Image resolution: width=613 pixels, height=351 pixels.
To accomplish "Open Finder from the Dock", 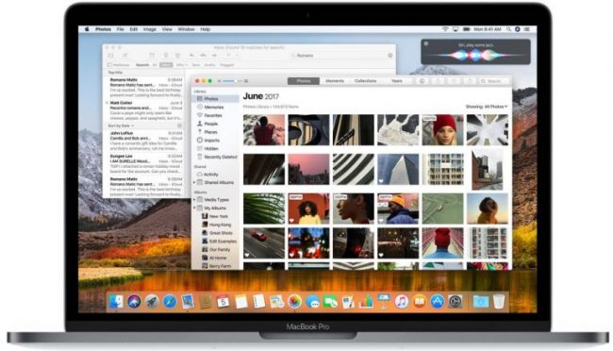I will 116,301.
